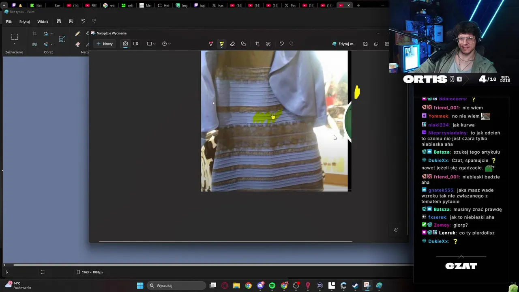519x292 pixels.
Task: Select the Snipping Tool eraser
Action: click(232, 44)
